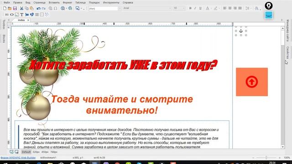Redo the last undone action
292x164 pixels.
(44, 8)
